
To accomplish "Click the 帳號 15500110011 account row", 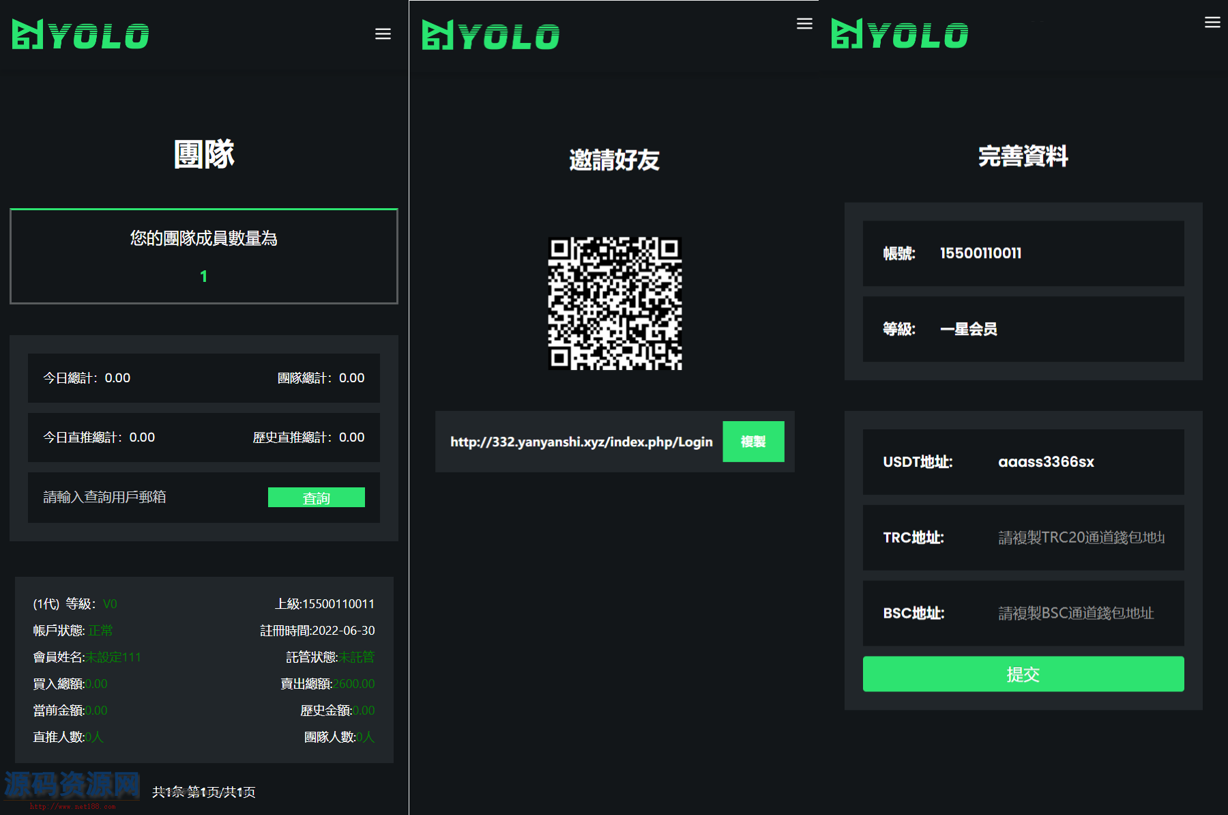I will [1023, 253].
